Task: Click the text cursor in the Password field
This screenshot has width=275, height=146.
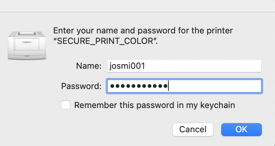Action: [x=168, y=86]
